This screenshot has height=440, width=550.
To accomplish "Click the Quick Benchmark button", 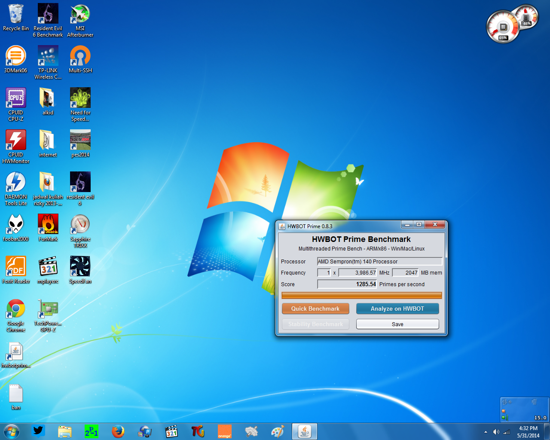I will pyautogui.click(x=315, y=309).
